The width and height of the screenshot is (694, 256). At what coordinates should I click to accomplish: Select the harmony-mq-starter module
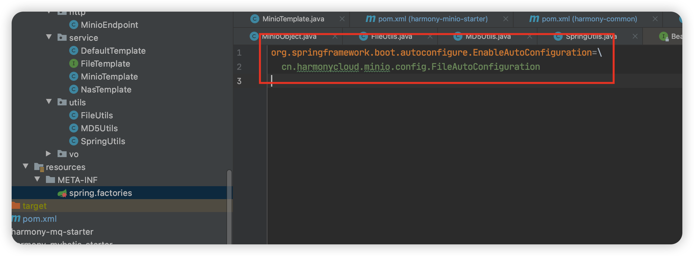52,232
